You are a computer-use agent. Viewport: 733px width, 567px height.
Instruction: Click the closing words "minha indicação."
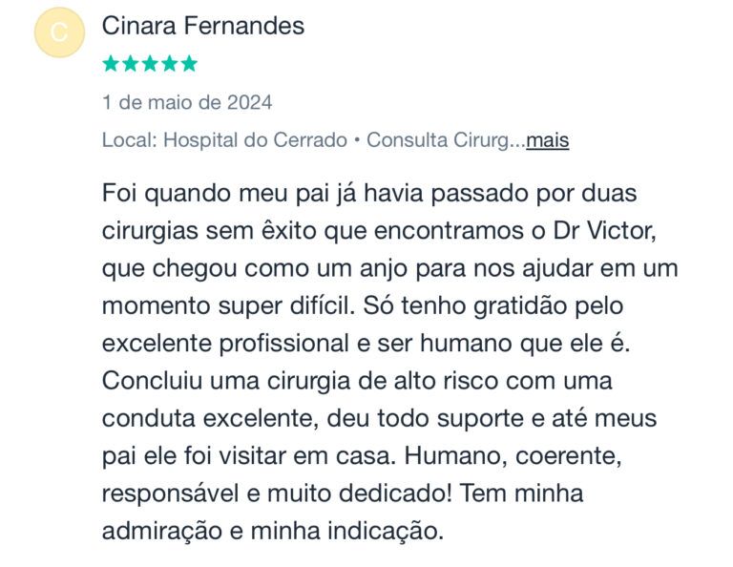pyautogui.click(x=347, y=531)
